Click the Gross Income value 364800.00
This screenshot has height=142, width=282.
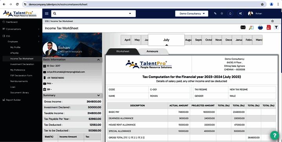[x=94, y=102]
